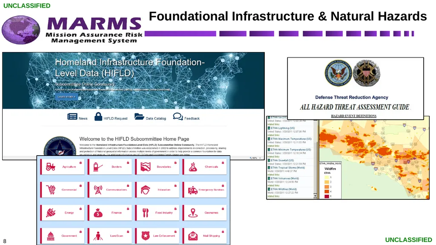Open the Chemicals flask icon tile
Image resolution: width=436 pixels, height=245 pixels.
[204, 167]
